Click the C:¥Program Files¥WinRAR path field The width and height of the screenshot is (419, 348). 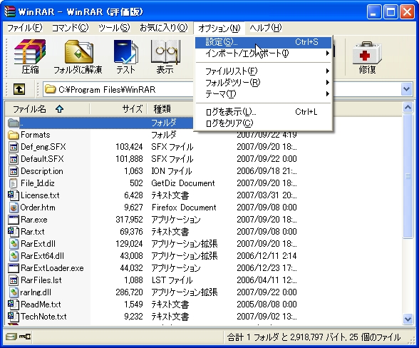(x=118, y=89)
